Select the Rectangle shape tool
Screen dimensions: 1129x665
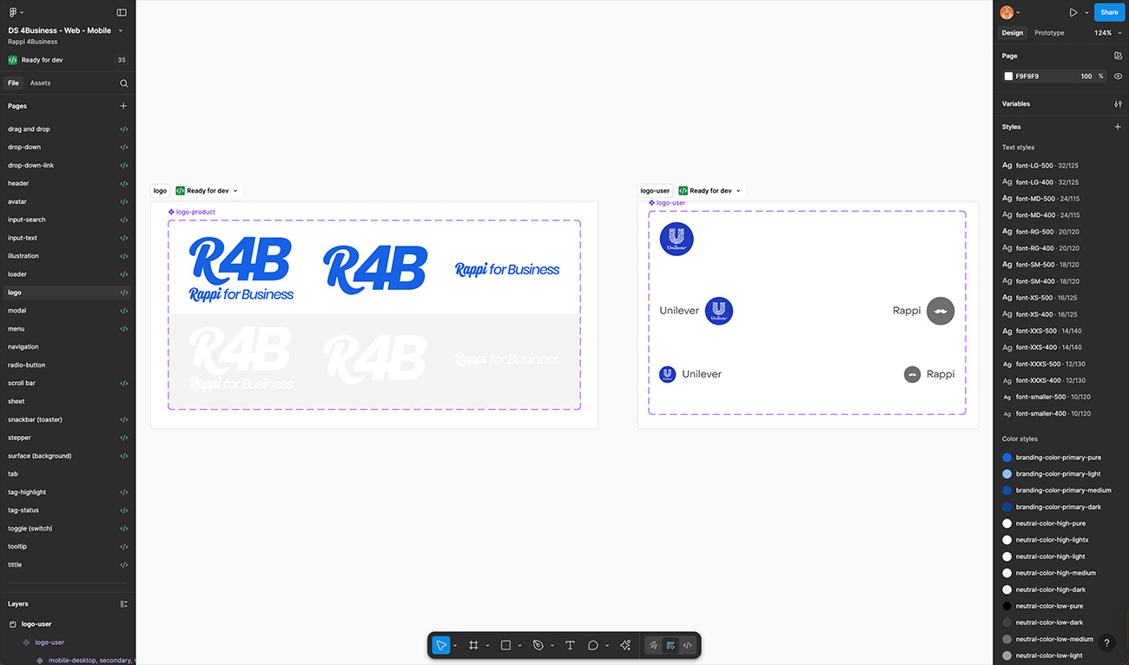(505, 645)
